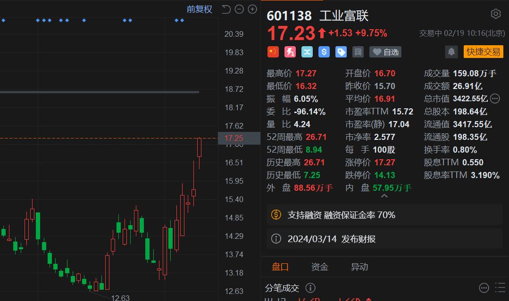Click the pink lightning chart icon

pyautogui.click(x=290, y=52)
